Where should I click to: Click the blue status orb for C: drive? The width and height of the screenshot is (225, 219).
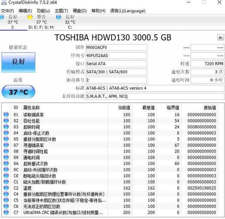coord(59,17)
